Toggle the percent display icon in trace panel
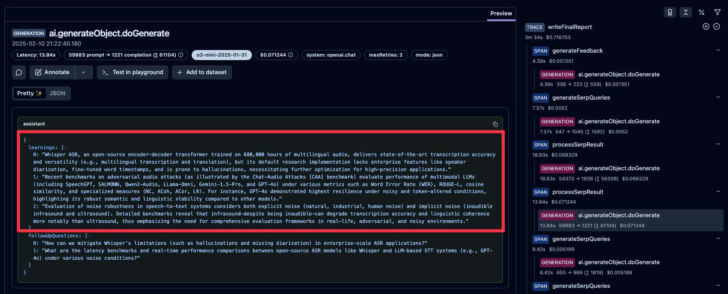728x294 pixels. [701, 12]
